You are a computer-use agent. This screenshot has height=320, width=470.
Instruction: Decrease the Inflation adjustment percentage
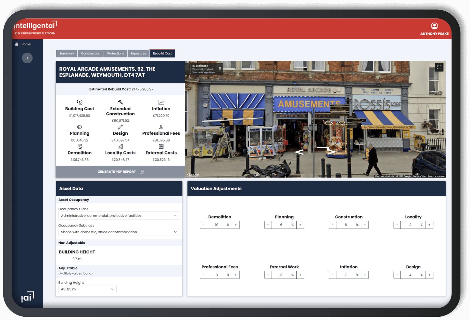tap(333, 275)
